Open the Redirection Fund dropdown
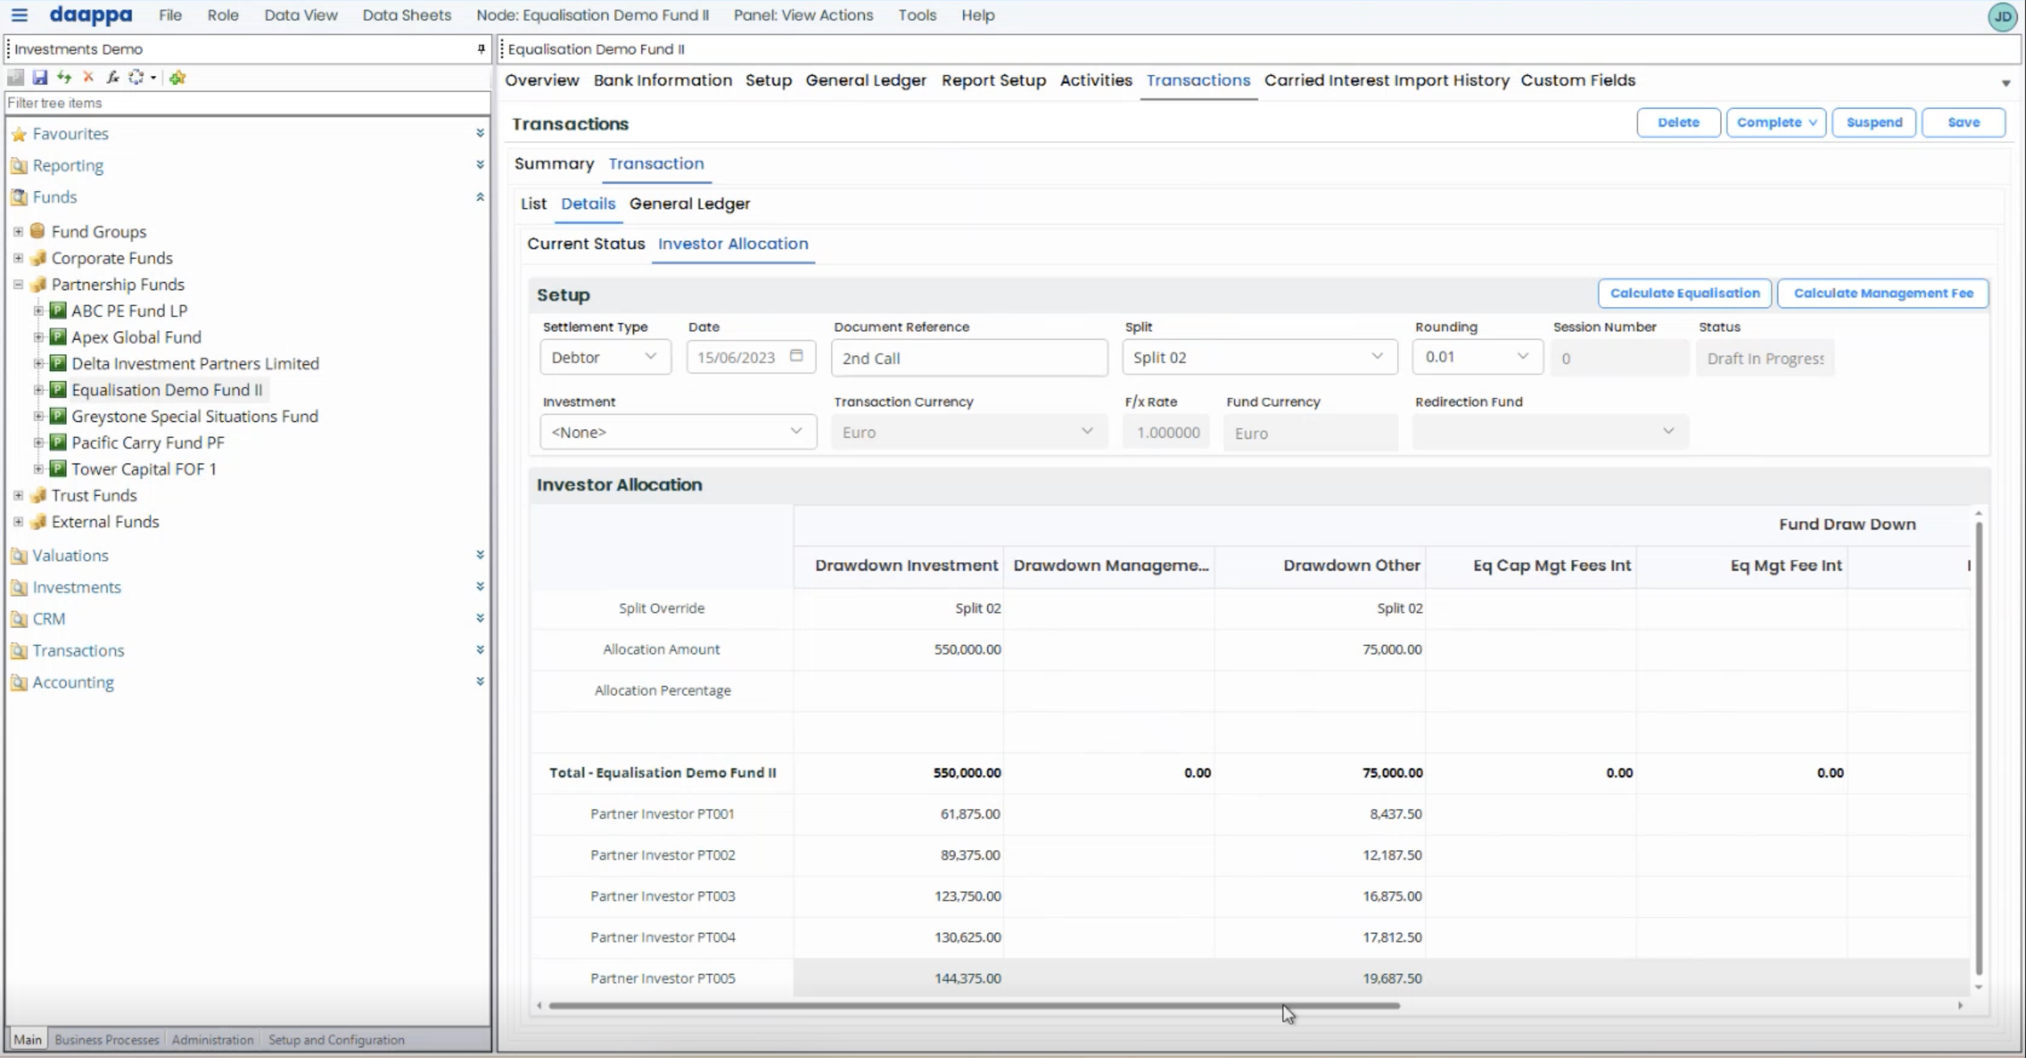Image resolution: width=2026 pixels, height=1058 pixels. [1550, 432]
